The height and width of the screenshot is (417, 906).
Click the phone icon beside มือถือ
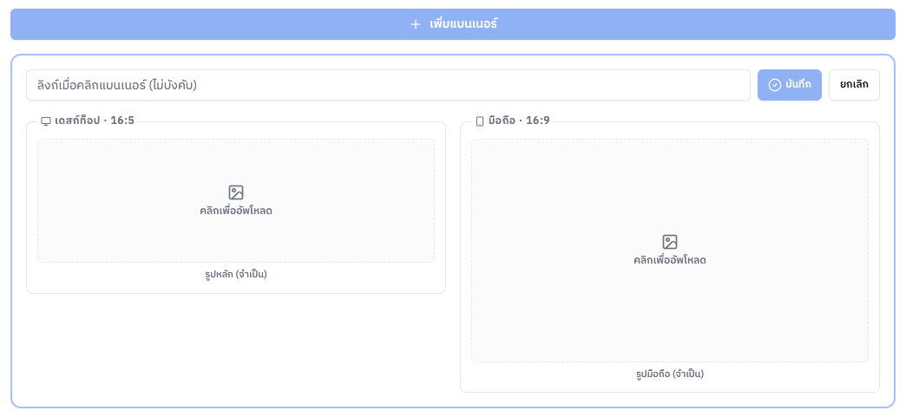pyautogui.click(x=480, y=121)
